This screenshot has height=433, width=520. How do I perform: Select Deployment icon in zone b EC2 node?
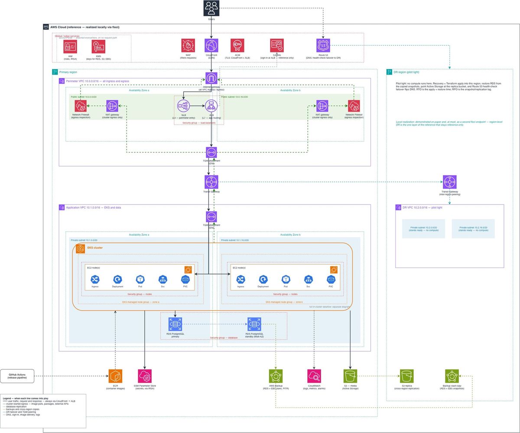tap(263, 279)
